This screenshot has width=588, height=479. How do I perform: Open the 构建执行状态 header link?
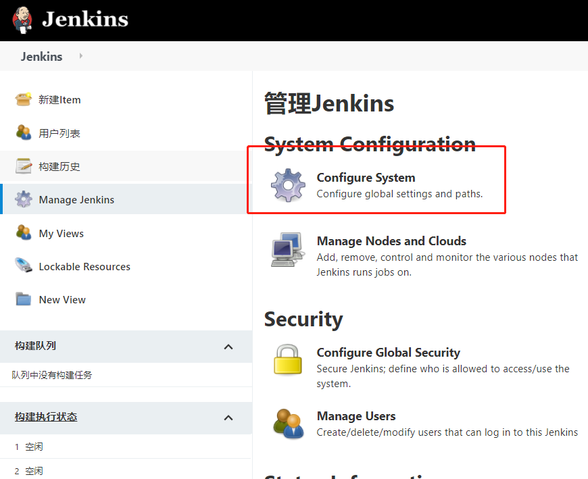(x=46, y=417)
